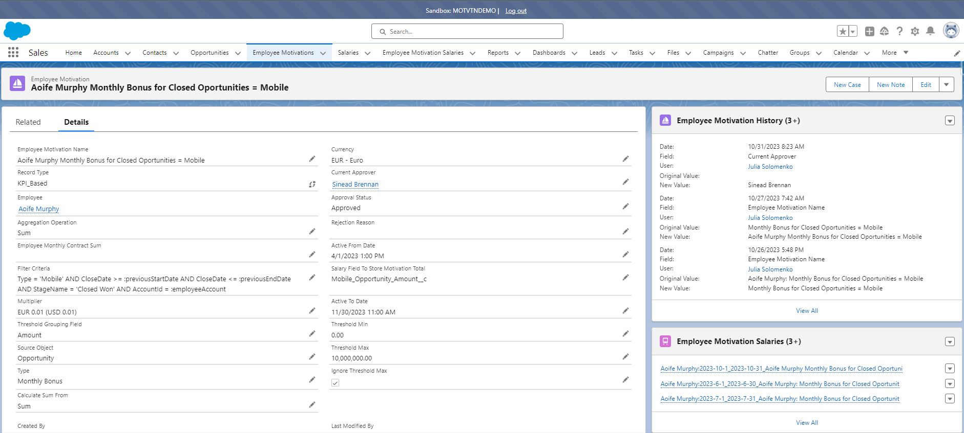The height and width of the screenshot is (433, 964).
Task: Toggle the Ignore Threshold Max checkbox
Action: point(335,383)
